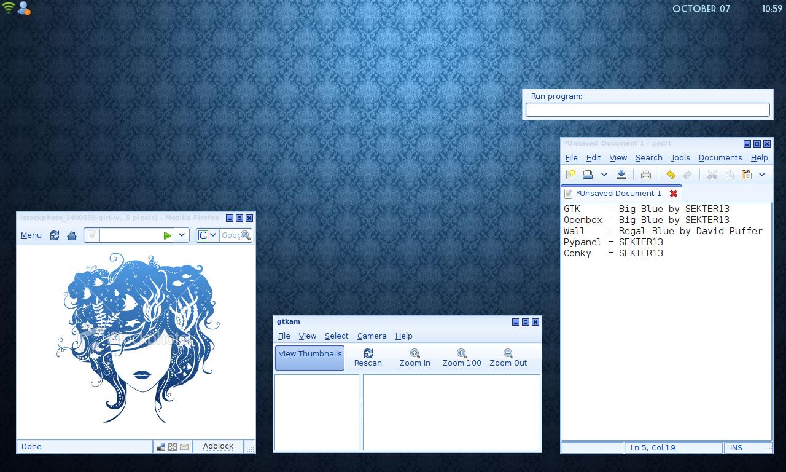This screenshot has width=786, height=472.
Task: Click the Firefox Google search field
Action: click(x=230, y=235)
